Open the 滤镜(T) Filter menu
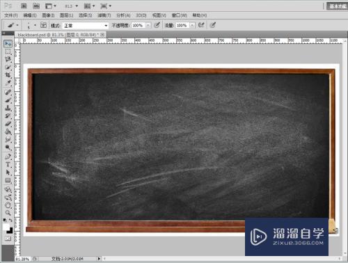Image resolution: width=348 pixels, height=263 pixels. [x=104, y=15]
